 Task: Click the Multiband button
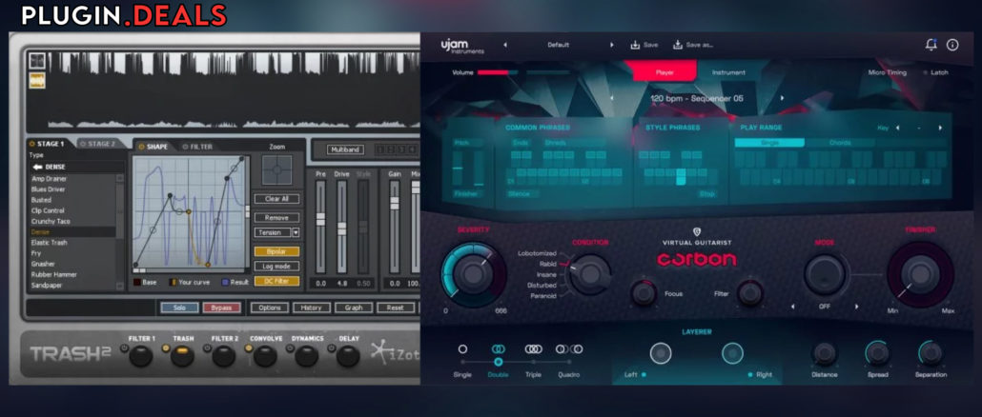click(346, 149)
